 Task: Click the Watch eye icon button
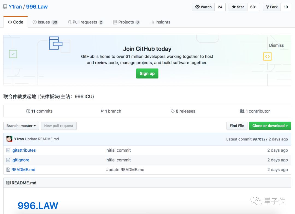(x=203, y=7)
